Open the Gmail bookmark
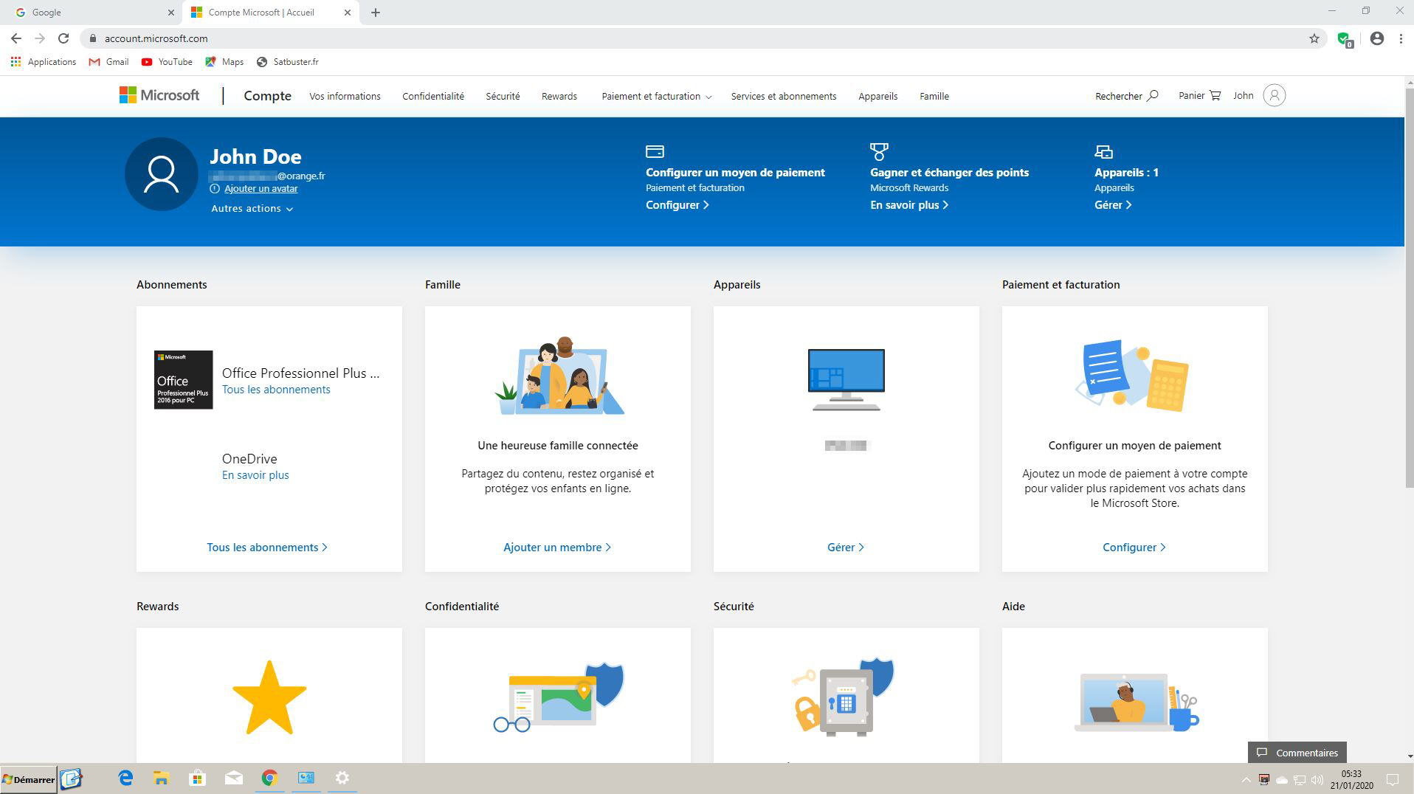This screenshot has width=1414, height=794. pyautogui.click(x=108, y=62)
